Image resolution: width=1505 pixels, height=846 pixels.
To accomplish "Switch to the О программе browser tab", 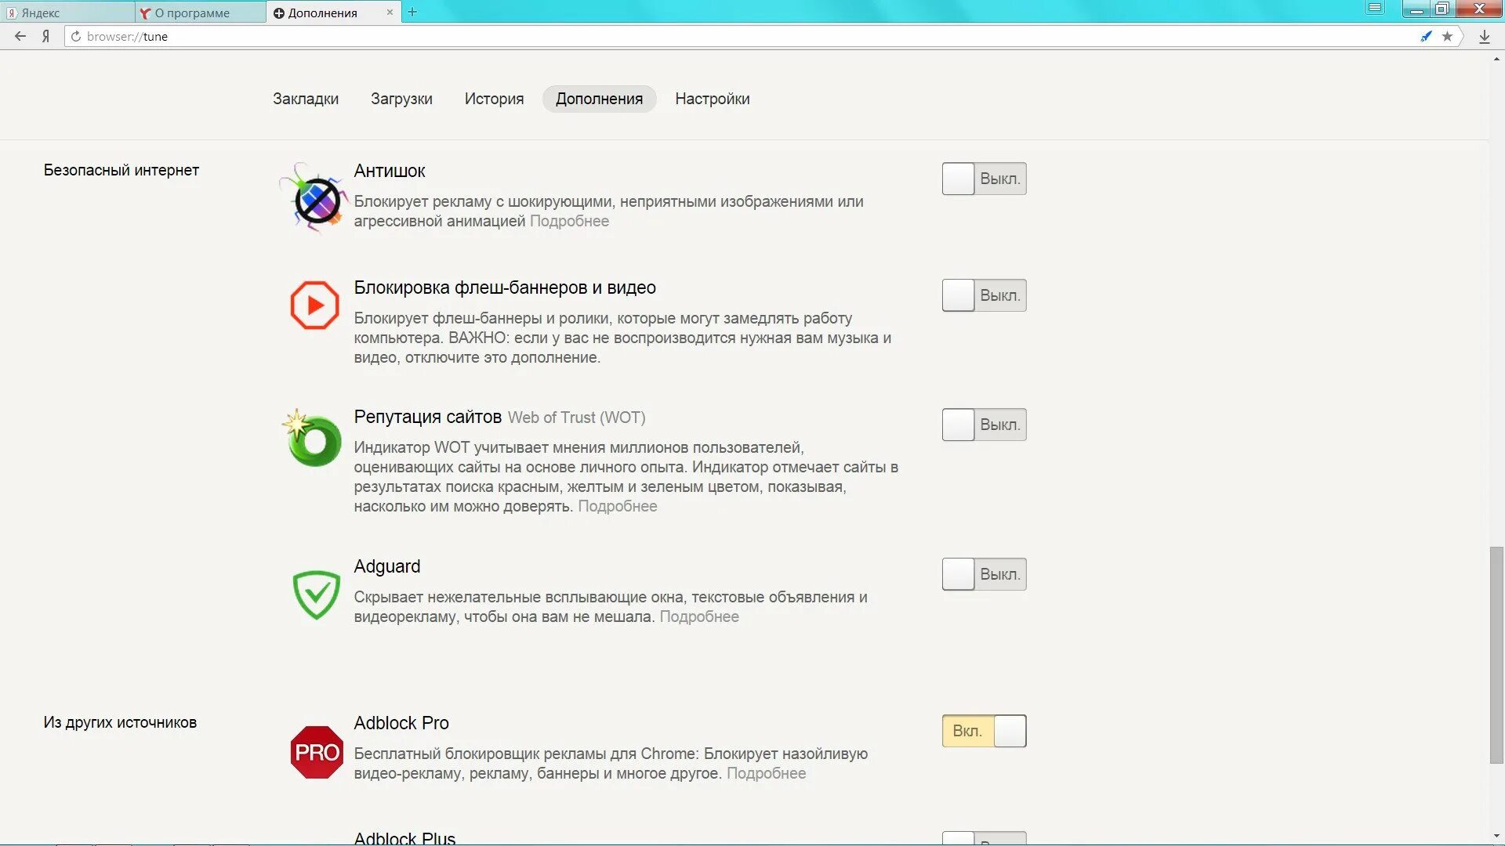I will click(x=192, y=13).
